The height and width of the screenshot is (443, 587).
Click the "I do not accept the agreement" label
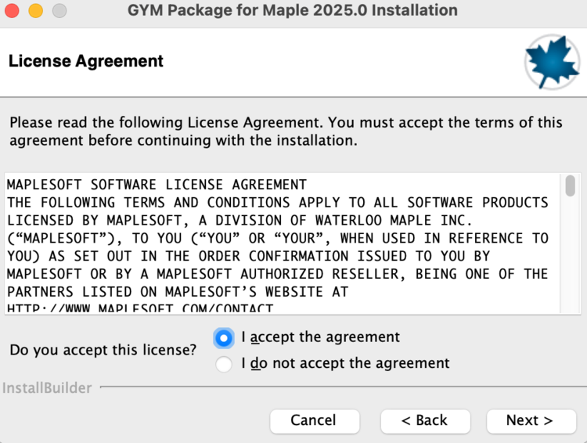pyautogui.click(x=345, y=363)
